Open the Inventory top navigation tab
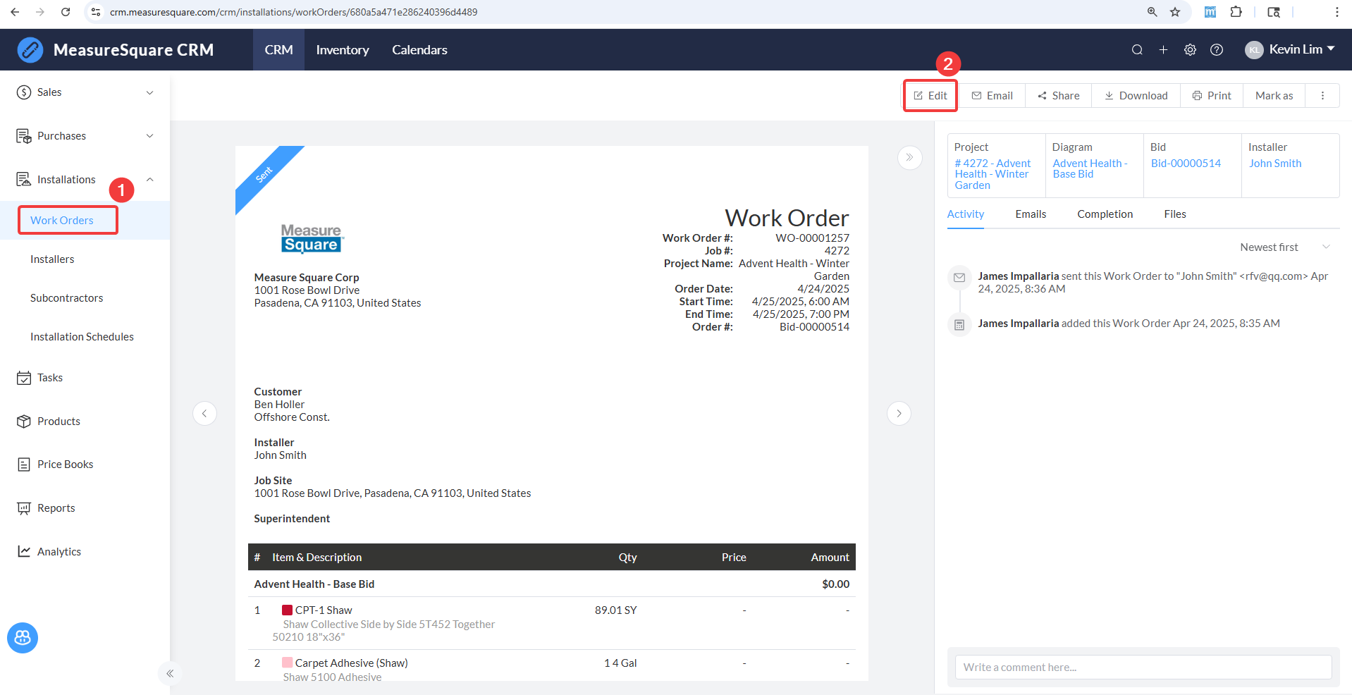Viewport: 1352px width, 695px height. pos(343,50)
